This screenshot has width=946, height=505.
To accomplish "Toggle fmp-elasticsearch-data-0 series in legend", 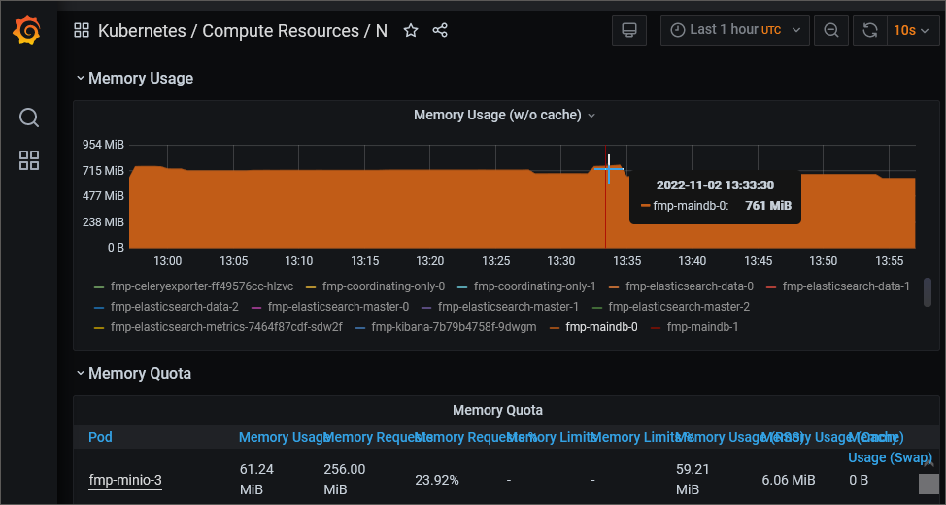I will [689, 286].
